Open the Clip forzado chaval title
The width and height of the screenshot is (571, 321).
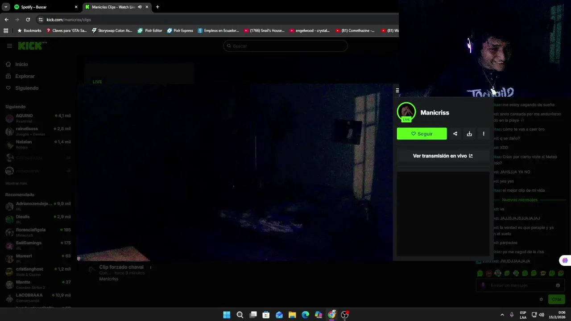121,267
